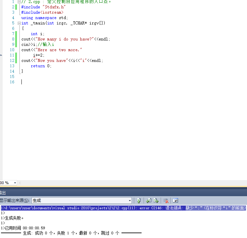
Task: Open the output source dropdown showing 生成
Action: 82,201
